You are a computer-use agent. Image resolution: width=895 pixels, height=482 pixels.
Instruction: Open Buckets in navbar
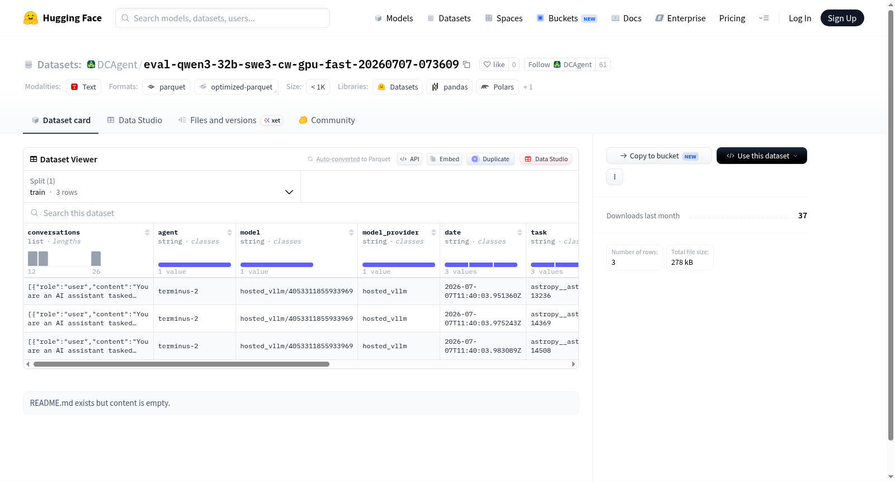[567, 18]
